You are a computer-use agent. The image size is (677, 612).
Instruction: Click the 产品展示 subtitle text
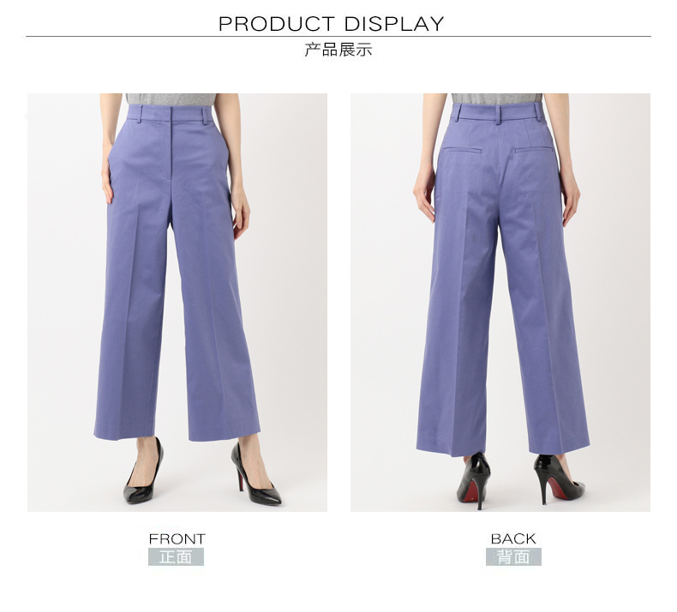[338, 50]
